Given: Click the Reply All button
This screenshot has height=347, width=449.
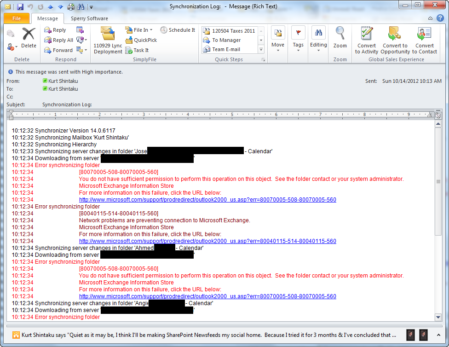Looking at the screenshot, I should [x=59, y=40].
